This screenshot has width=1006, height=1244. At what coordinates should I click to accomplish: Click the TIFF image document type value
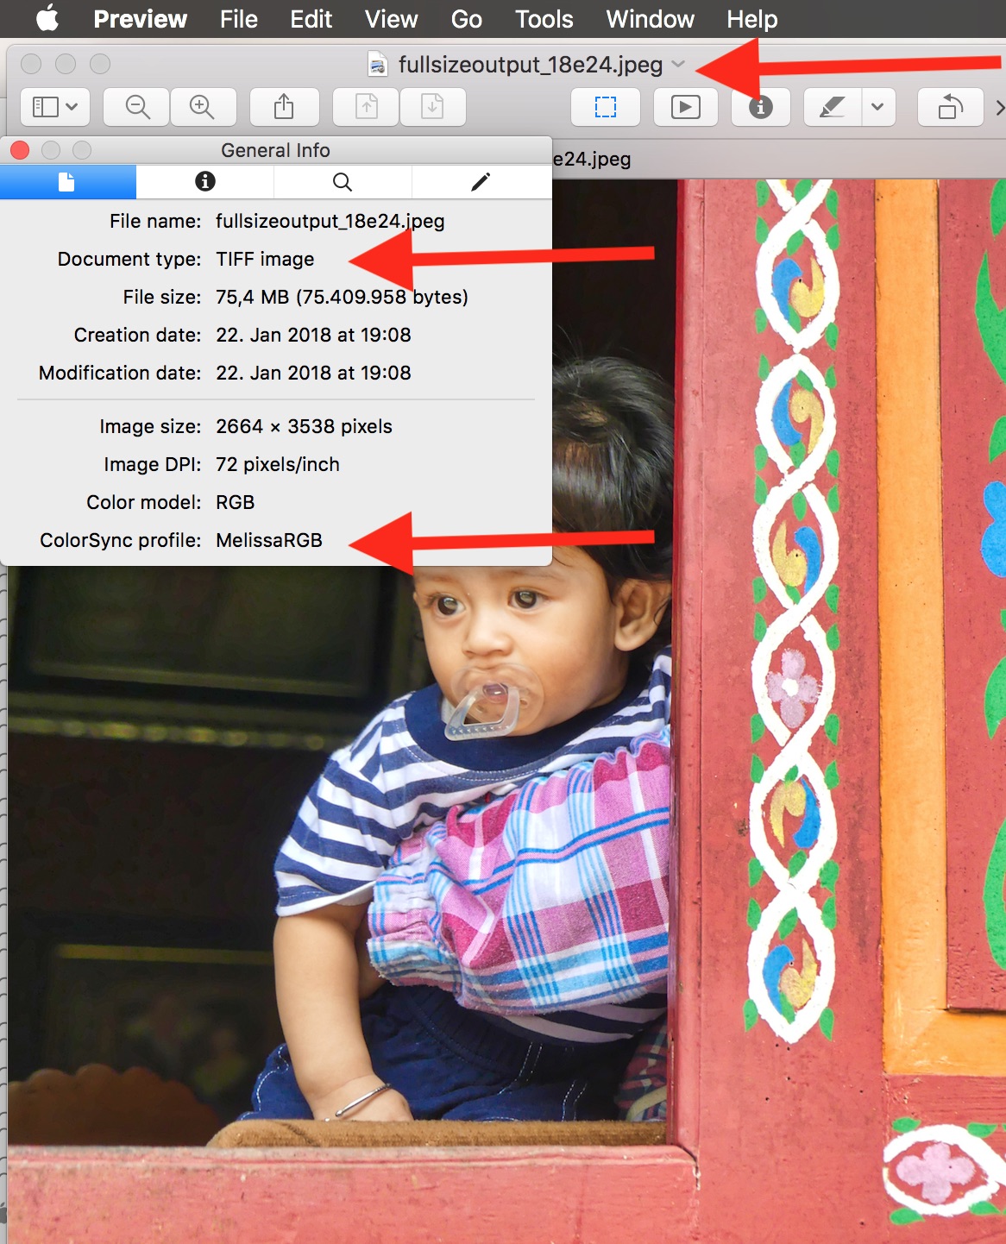coord(265,259)
